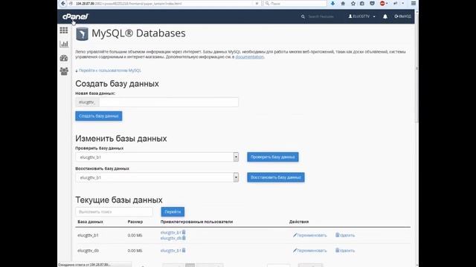Click the notifications bell icon
Screen dimensions: 476x267
pyautogui.click(x=385, y=16)
